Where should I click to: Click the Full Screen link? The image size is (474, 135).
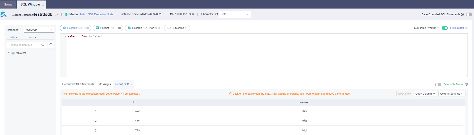coord(457,28)
